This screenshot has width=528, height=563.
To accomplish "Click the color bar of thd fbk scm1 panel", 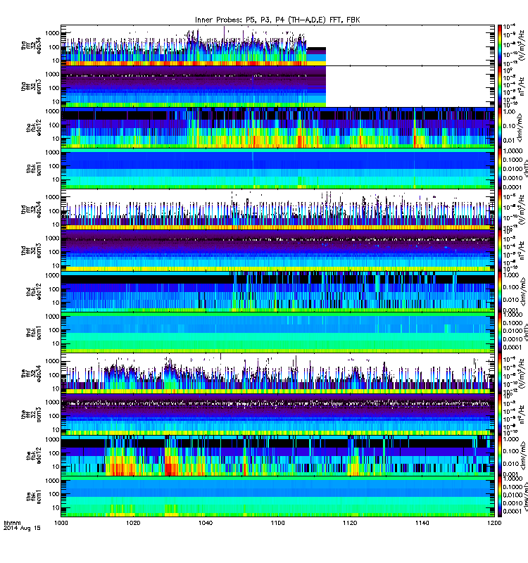I will coord(500,332).
